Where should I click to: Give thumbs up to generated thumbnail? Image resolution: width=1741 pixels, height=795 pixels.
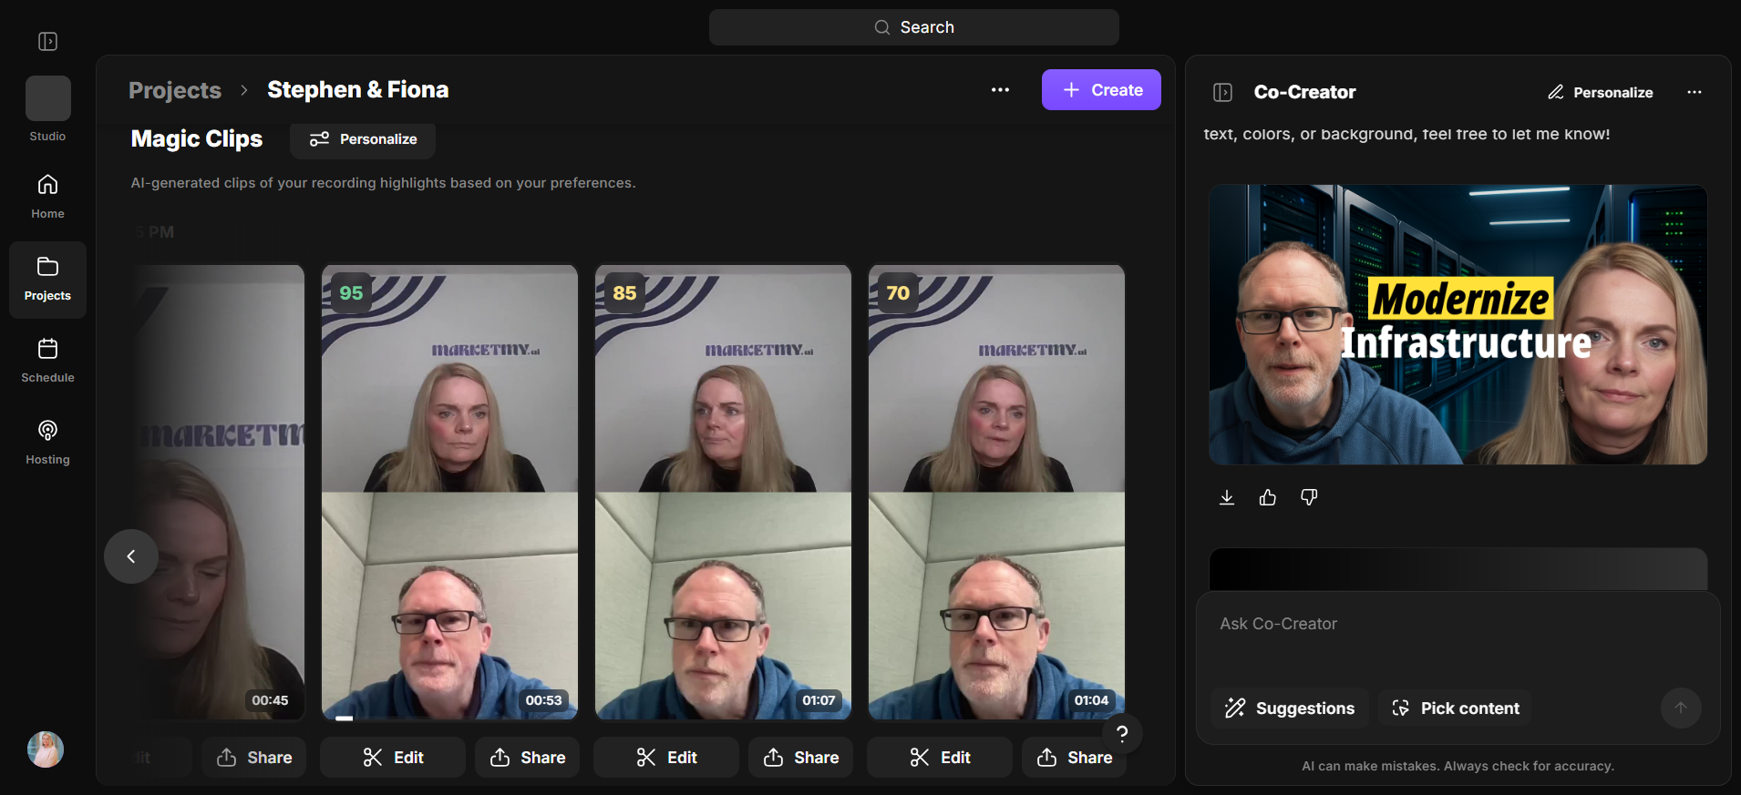[x=1268, y=497]
